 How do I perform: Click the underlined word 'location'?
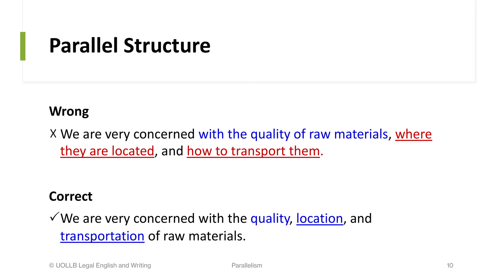(319, 219)
